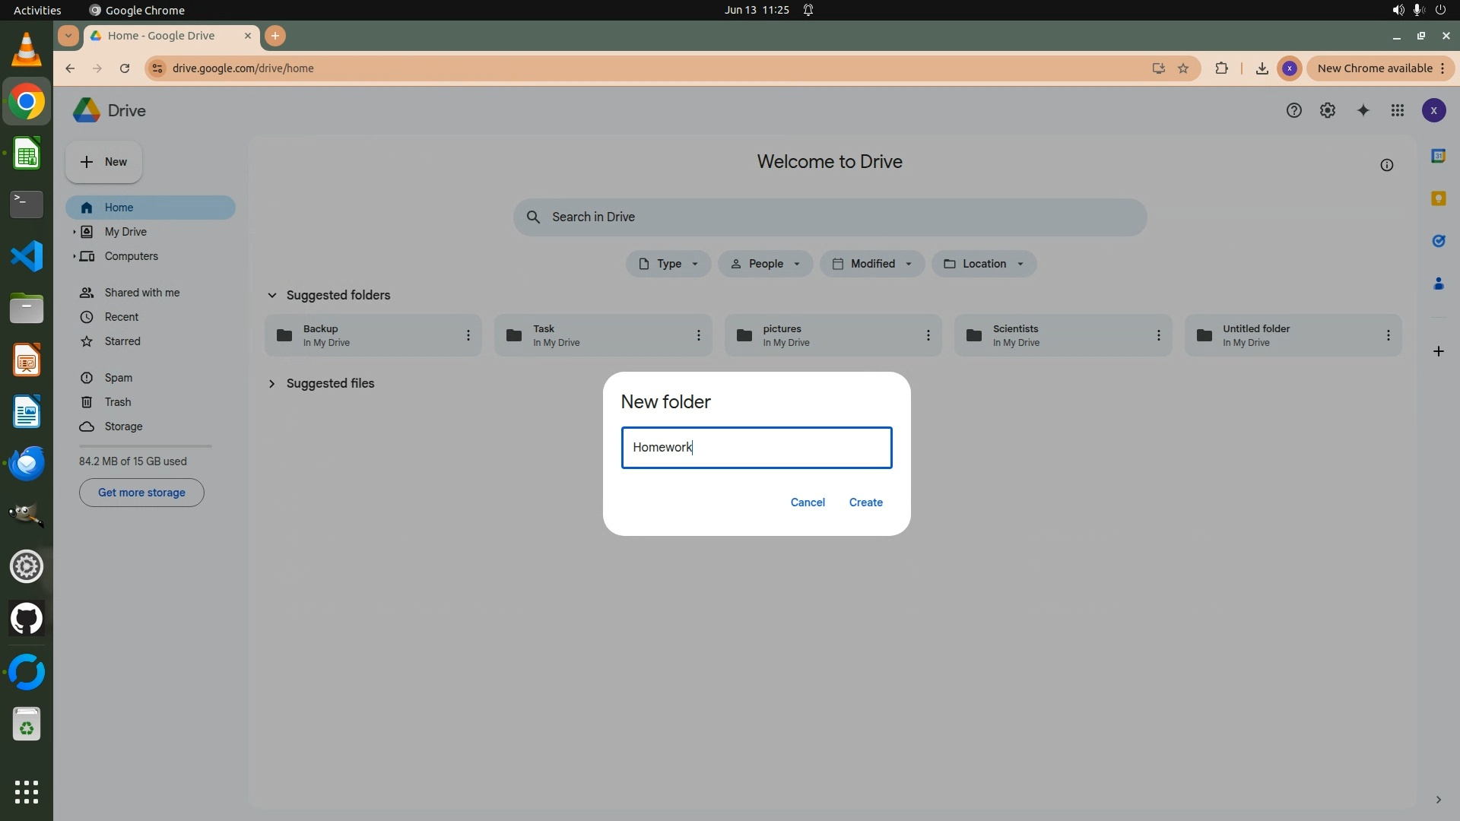The image size is (1460, 821).
Task: Expand the Suggested files section
Action: coord(271,384)
